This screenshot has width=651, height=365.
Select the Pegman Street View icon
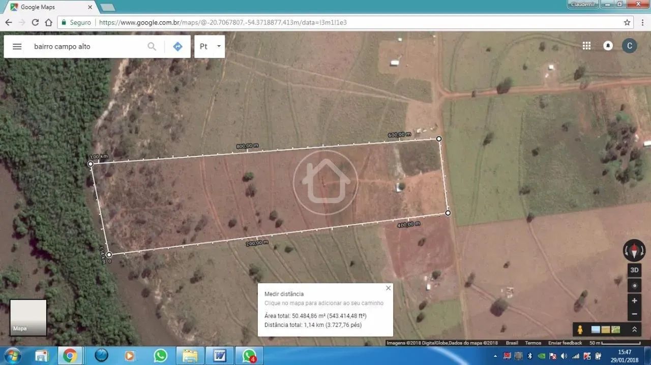(580, 329)
